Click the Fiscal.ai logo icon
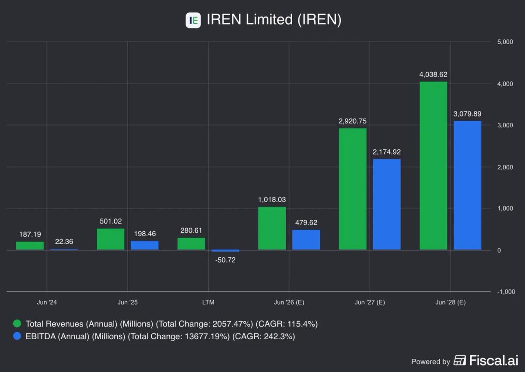525x372 pixels. point(460,361)
